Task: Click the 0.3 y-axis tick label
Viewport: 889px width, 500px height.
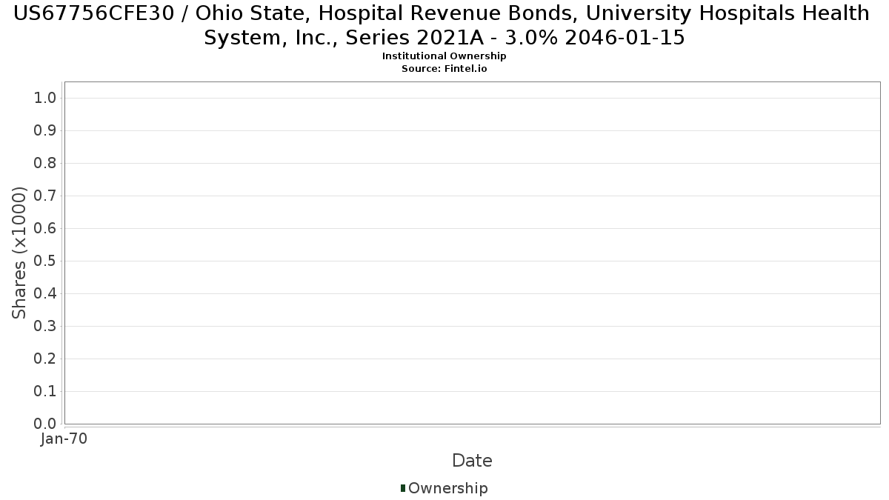Action: (x=46, y=327)
